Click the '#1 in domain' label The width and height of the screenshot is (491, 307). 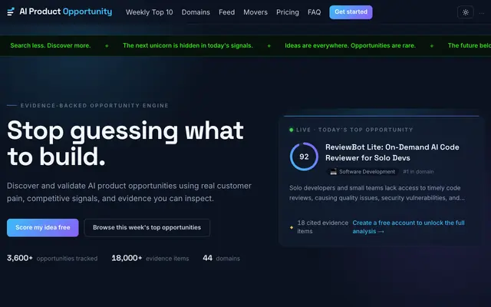(418, 172)
